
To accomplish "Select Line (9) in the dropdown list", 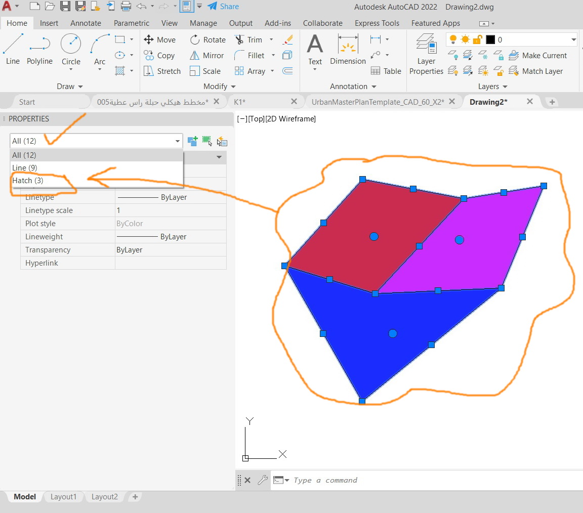I will click(96, 167).
